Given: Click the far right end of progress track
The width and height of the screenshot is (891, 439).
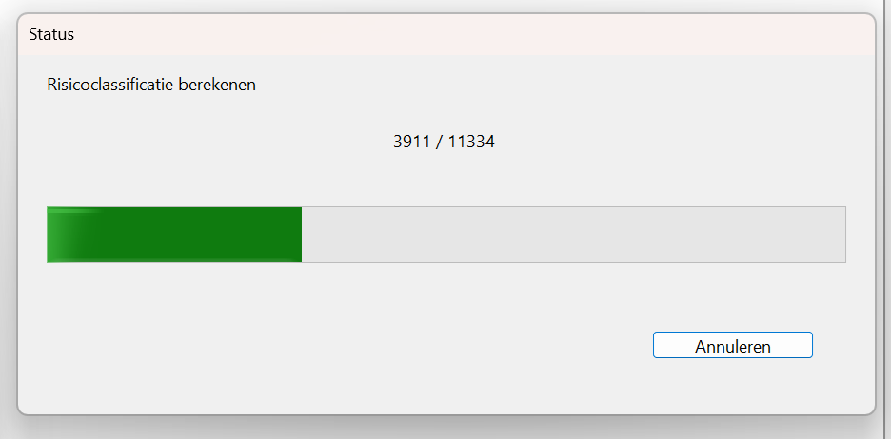Looking at the screenshot, I should point(840,235).
